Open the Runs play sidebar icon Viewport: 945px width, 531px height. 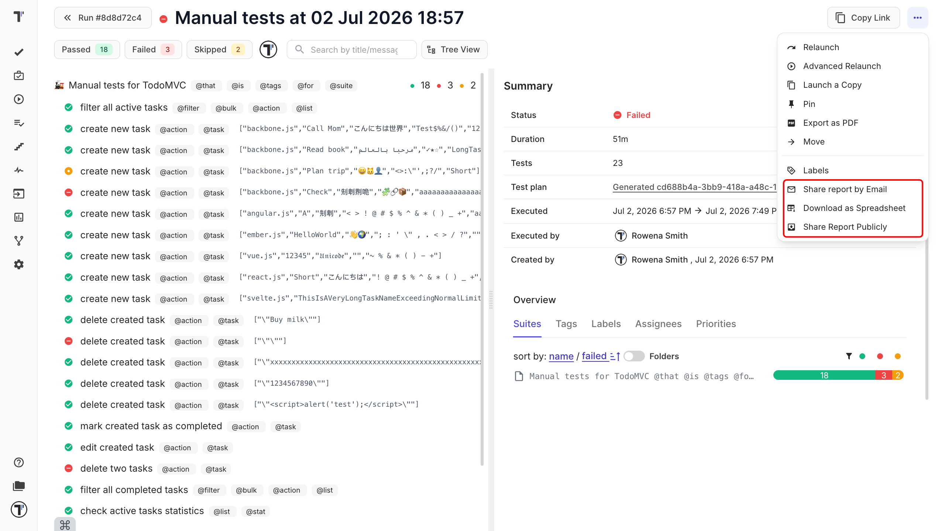click(19, 99)
